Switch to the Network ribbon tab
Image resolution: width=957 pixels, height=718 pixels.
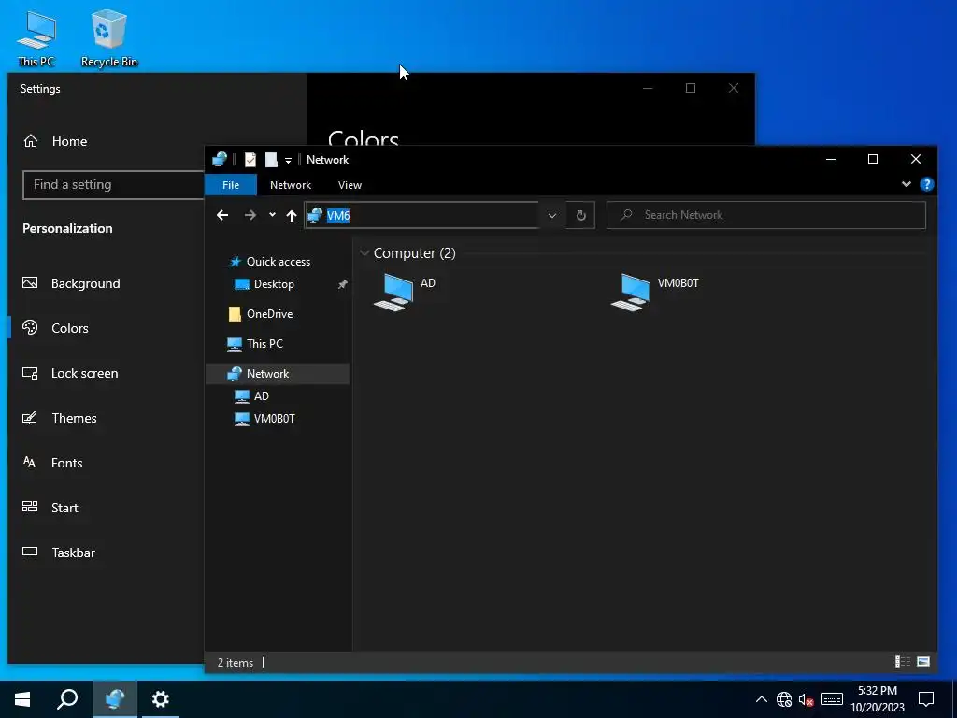pos(291,185)
